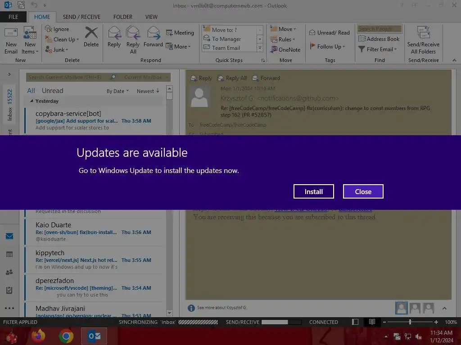The height and width of the screenshot is (345, 461).
Task: Forward the message from the ribbon
Action: pos(153,37)
